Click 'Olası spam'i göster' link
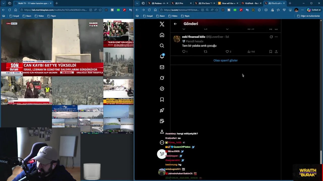Image resolution: width=323 pixels, height=181 pixels. tap(226, 60)
